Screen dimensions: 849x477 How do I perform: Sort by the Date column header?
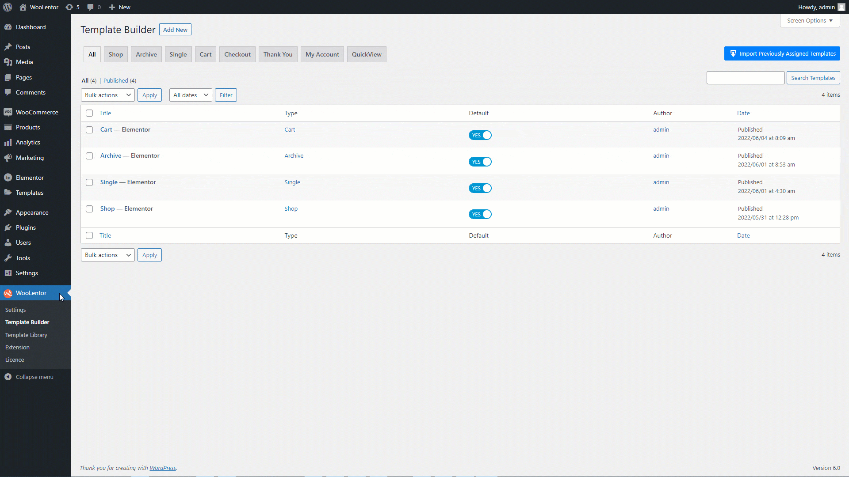pos(743,113)
